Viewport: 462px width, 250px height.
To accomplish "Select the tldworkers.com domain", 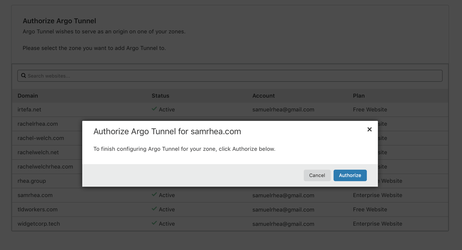I will tap(38, 210).
